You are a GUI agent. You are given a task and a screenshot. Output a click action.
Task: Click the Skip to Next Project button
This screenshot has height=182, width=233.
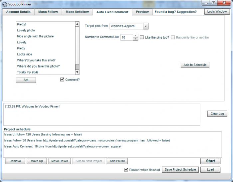[x=89, y=161]
